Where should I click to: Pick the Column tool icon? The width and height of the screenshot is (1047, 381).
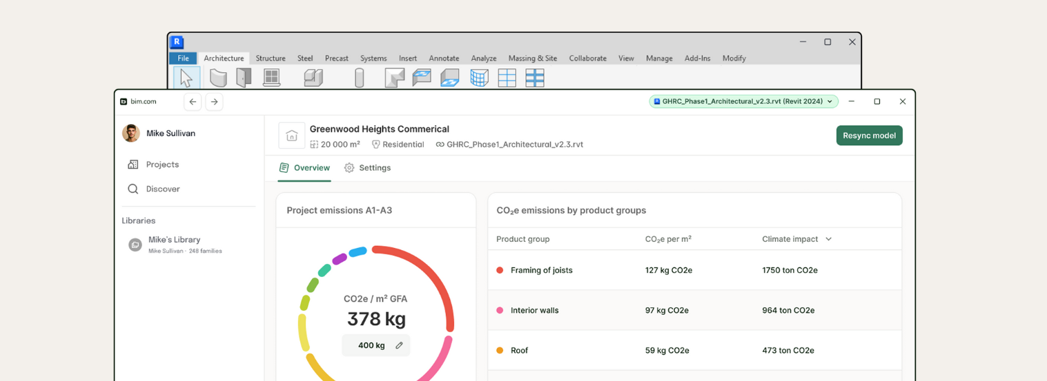[x=359, y=78]
